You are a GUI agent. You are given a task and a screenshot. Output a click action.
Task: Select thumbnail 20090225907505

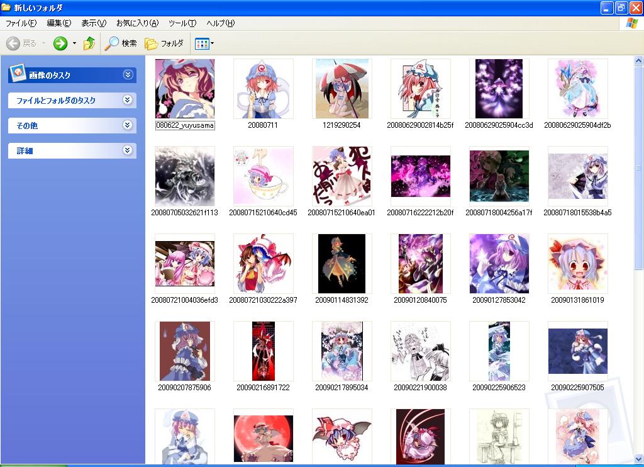[x=578, y=351]
